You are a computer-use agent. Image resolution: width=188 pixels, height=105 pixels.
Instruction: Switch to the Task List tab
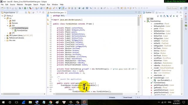[x=160, y=13]
